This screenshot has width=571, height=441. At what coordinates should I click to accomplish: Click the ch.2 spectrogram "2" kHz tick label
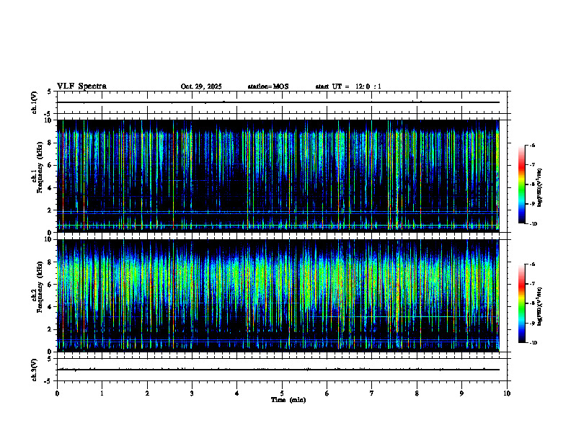[50, 329]
